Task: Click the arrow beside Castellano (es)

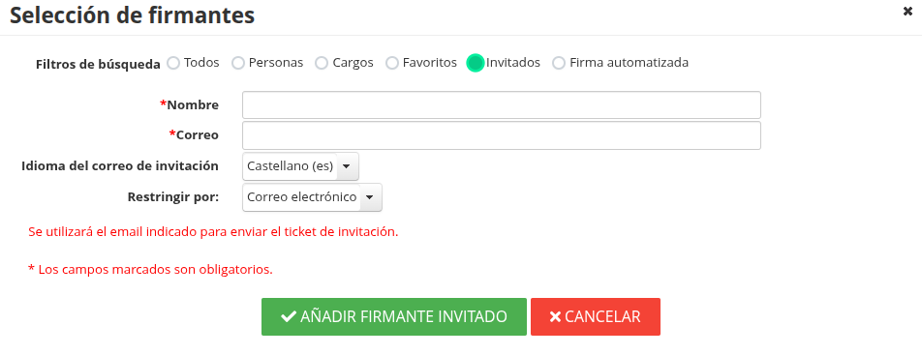Action: pos(347,166)
